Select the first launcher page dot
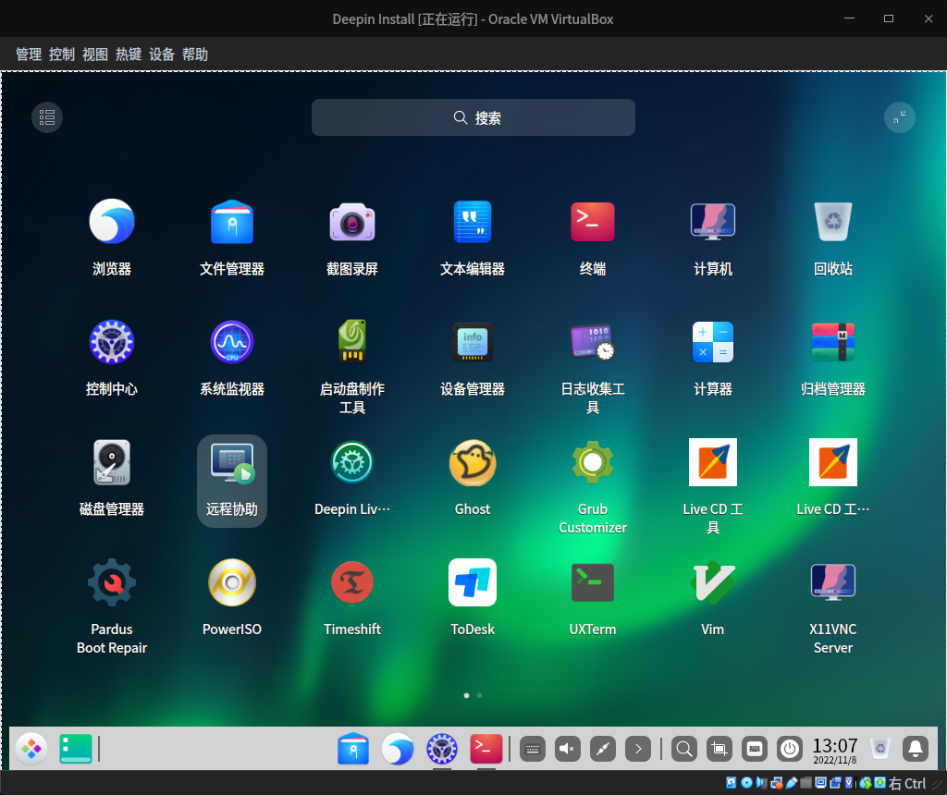The height and width of the screenshot is (795, 947). point(466,695)
